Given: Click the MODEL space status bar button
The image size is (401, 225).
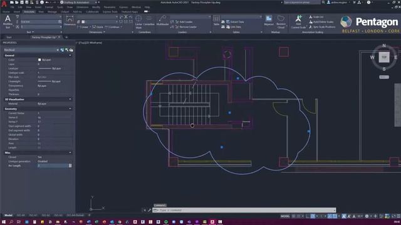Looking at the screenshot, I should click(x=285, y=216).
